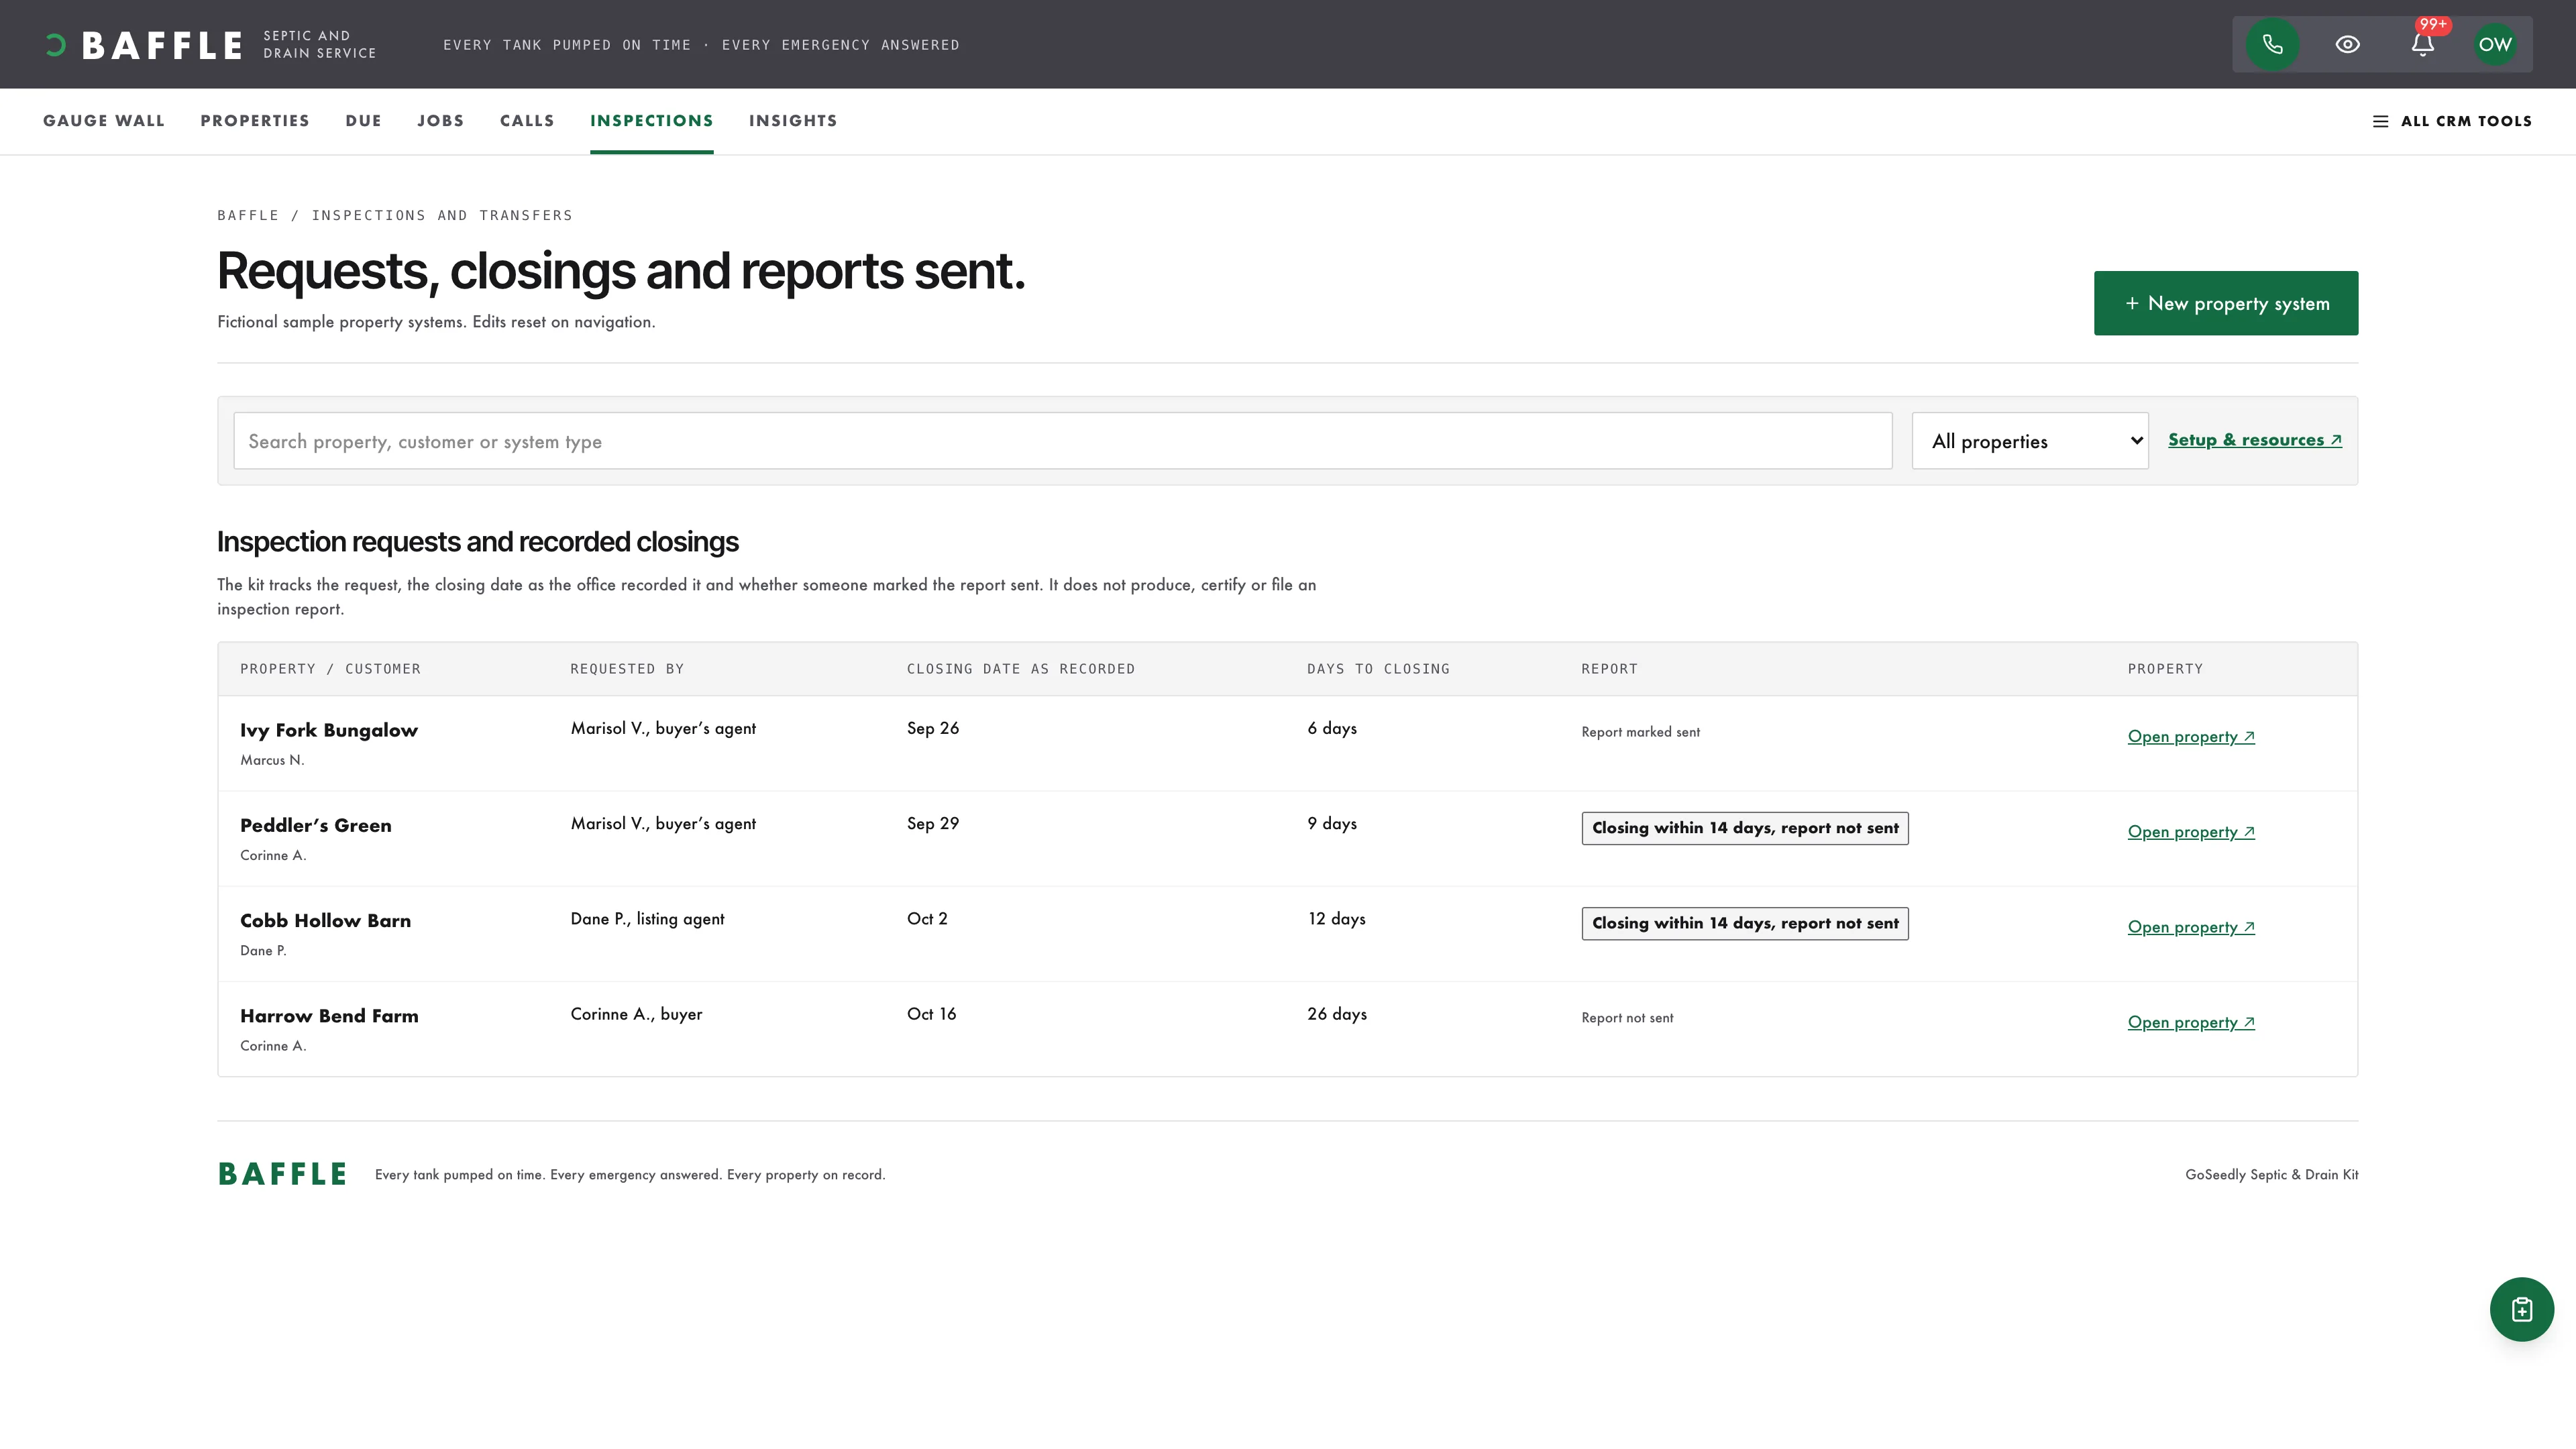Click the Cobb Hollow Barn property name
Viewport: 2576px width, 1449px height.
tap(325, 920)
